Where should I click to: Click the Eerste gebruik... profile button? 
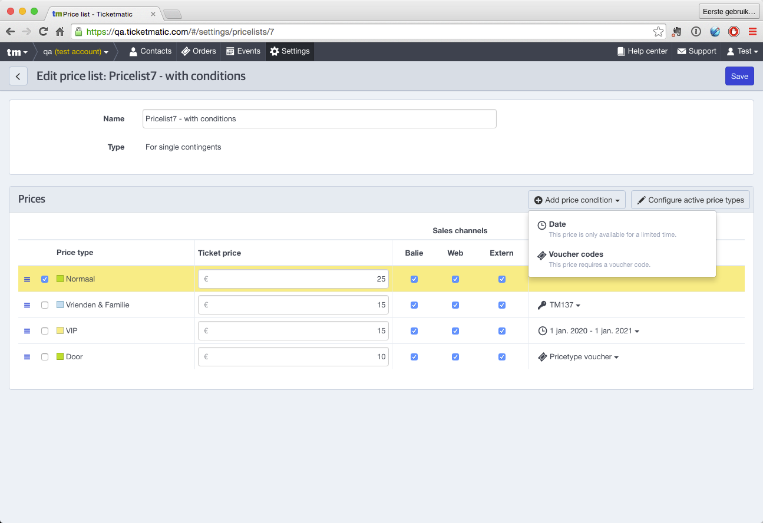[x=729, y=11]
